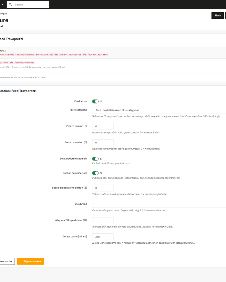This screenshot has width=226, height=282.
Task: Click the Feed attivo label
Action: 81,101
